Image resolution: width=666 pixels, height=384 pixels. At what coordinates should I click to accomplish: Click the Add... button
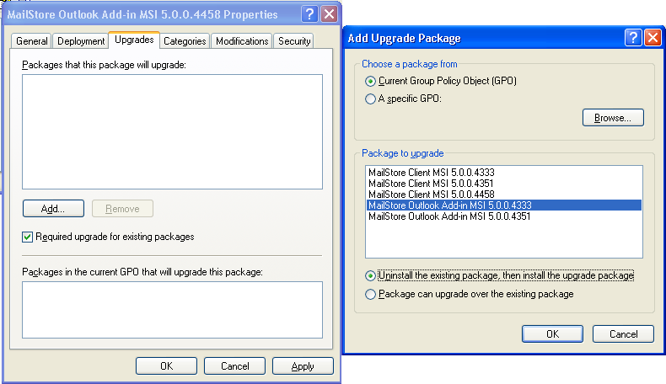click(x=53, y=208)
